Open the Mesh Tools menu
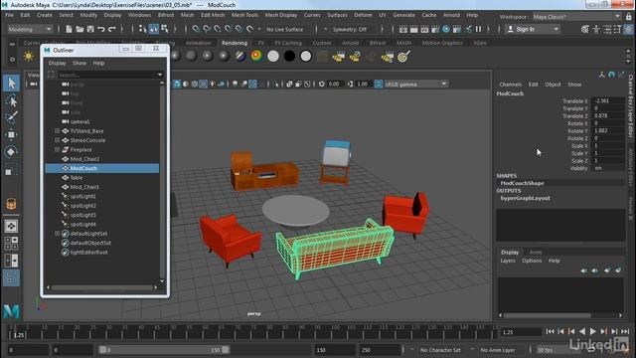636x358 pixels. pyautogui.click(x=244, y=15)
